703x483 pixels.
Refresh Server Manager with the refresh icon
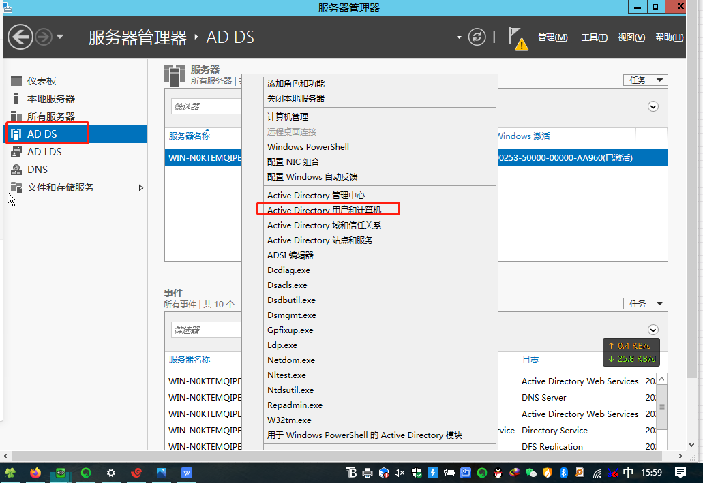pyautogui.click(x=477, y=37)
